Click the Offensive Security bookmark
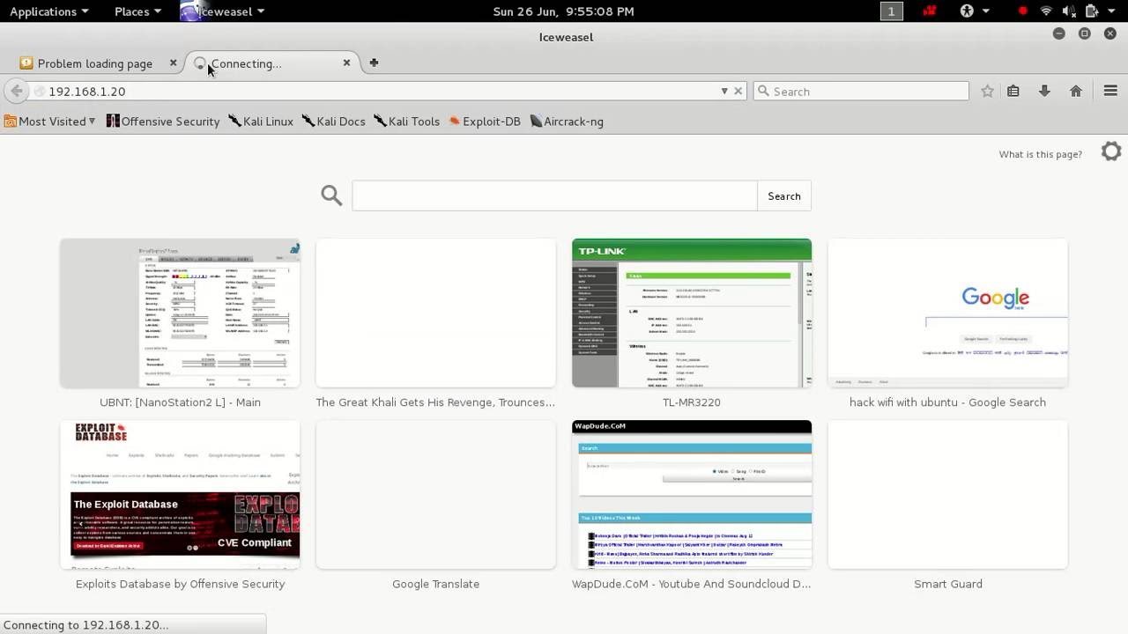 163,122
